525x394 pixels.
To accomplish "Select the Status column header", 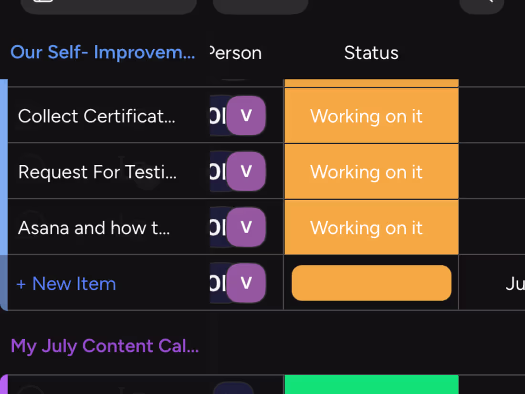I will [371, 53].
